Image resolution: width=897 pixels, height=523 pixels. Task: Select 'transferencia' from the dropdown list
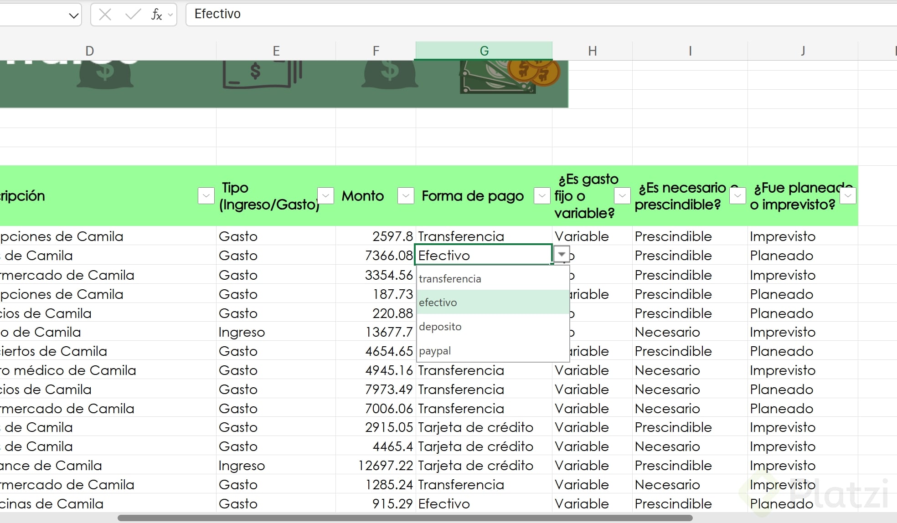pos(450,279)
